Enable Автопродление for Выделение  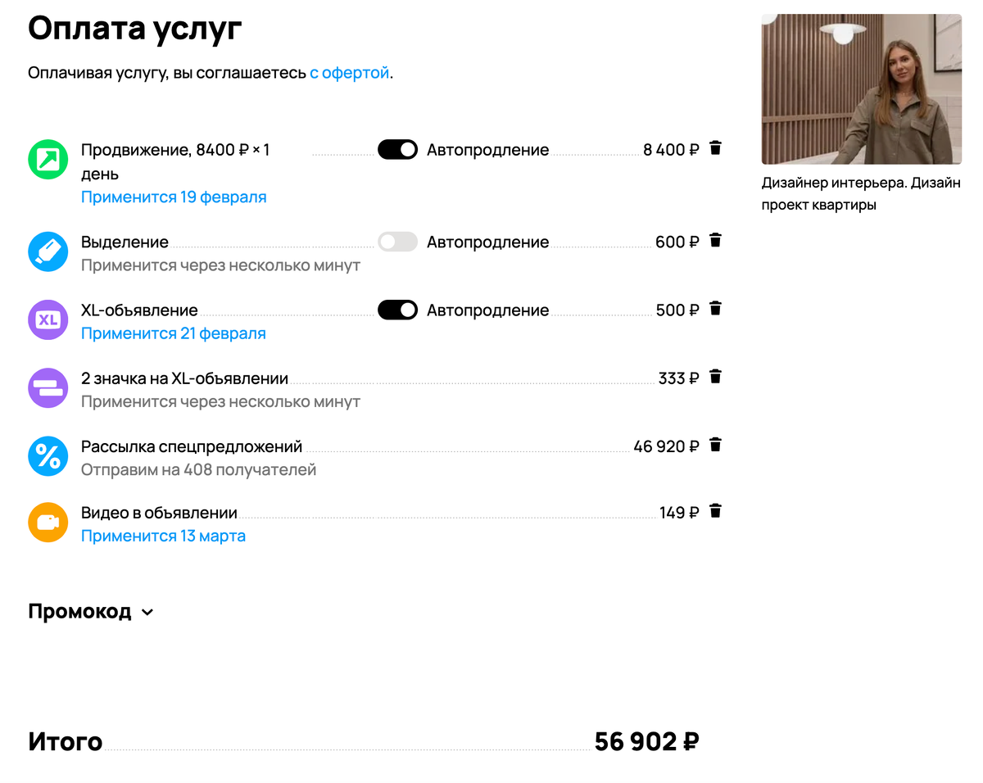[397, 242]
